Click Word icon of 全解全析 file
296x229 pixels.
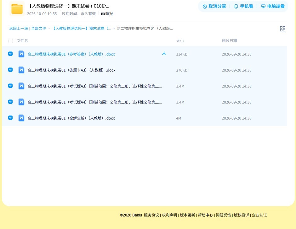click(21, 118)
